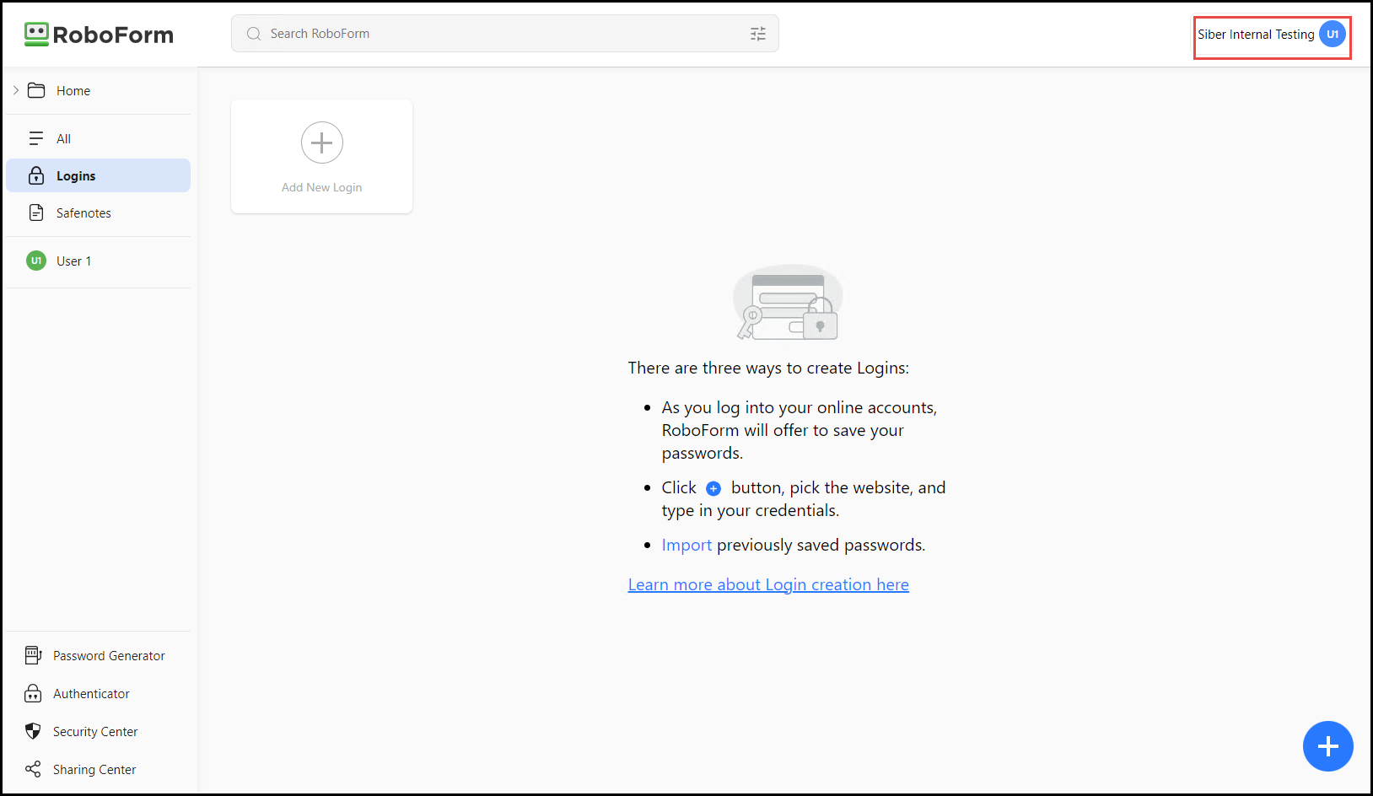Open the Authenticator section
1373x796 pixels.
(91, 693)
